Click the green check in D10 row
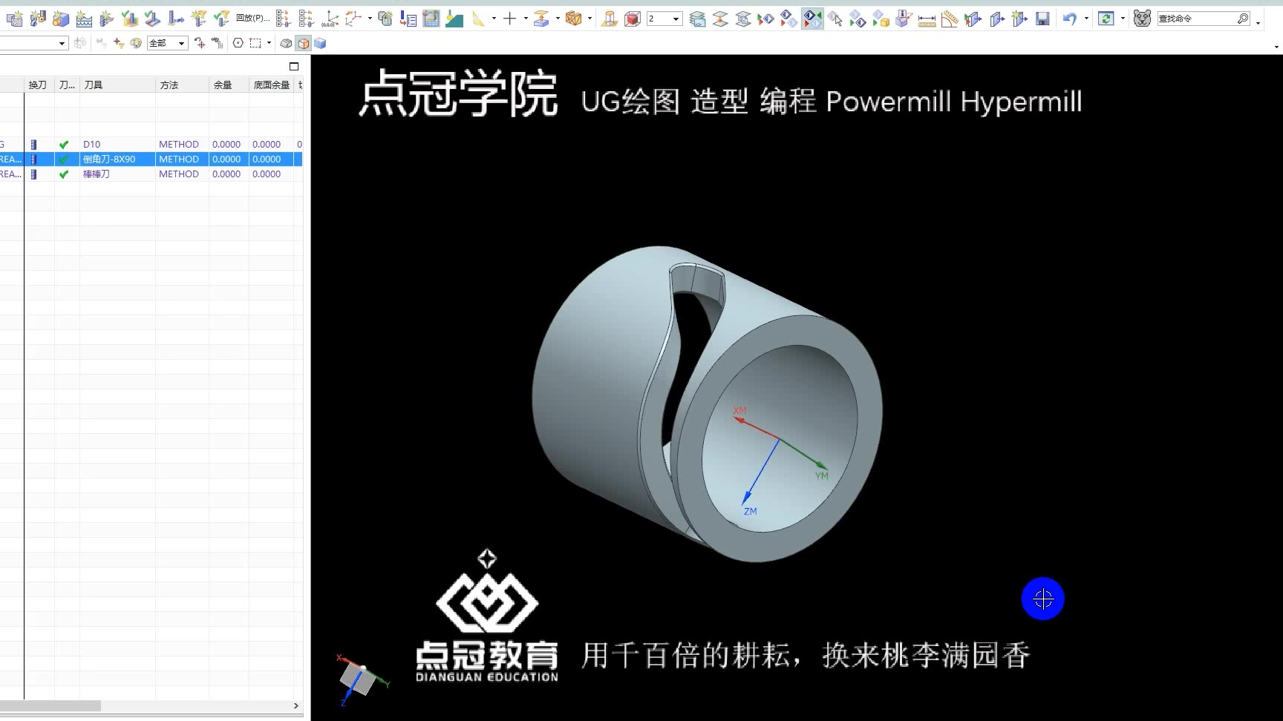The image size is (1283, 721). 64,145
